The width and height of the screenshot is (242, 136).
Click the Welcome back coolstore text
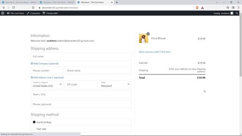click(x=62, y=41)
